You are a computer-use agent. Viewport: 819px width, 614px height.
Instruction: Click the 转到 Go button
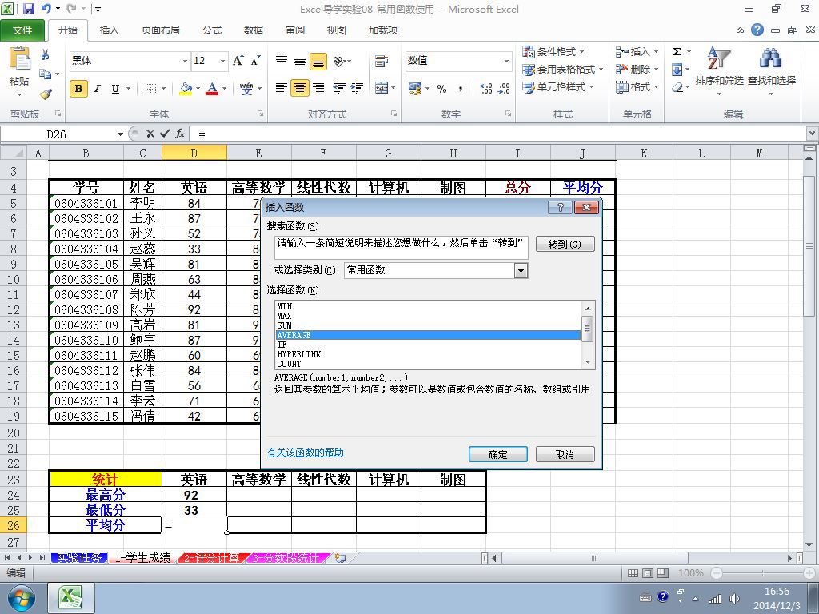coord(565,244)
